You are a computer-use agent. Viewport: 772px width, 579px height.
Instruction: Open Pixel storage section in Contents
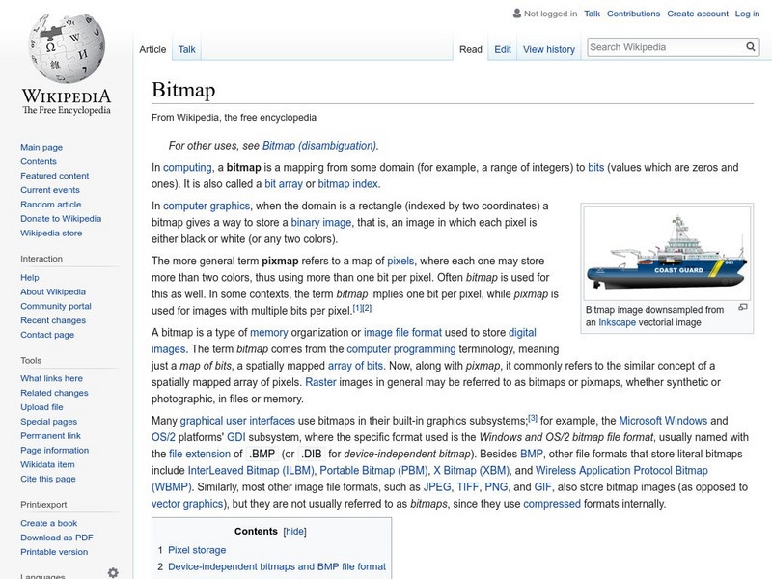coord(197,550)
